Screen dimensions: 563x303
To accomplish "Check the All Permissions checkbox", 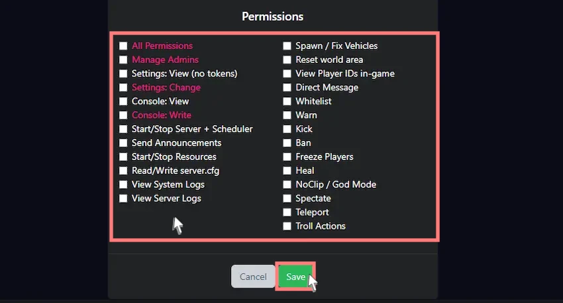I will [x=123, y=46].
